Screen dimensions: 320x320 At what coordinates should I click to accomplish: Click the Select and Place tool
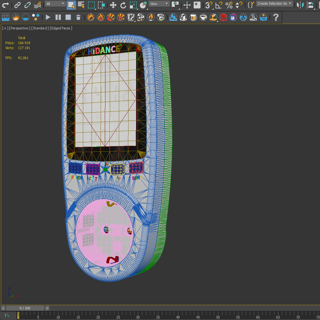[143, 5]
